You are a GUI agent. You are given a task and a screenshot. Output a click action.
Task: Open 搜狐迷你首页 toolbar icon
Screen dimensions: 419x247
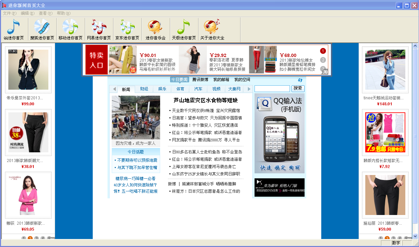42,30
